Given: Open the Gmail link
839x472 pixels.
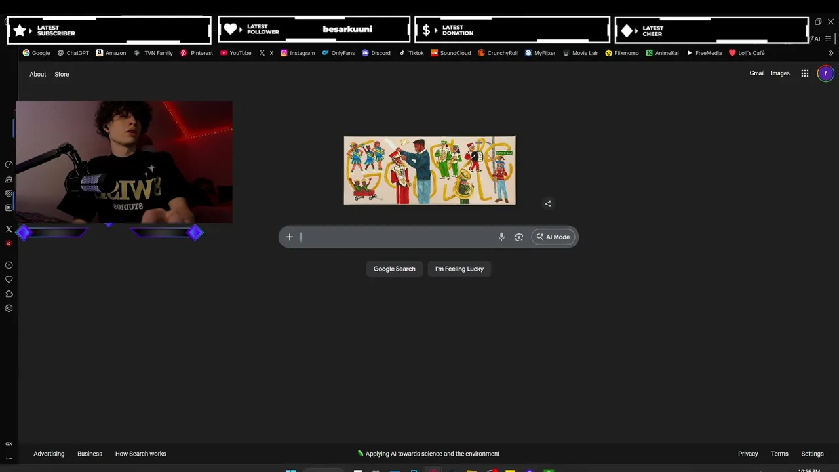Looking at the screenshot, I should (x=757, y=73).
